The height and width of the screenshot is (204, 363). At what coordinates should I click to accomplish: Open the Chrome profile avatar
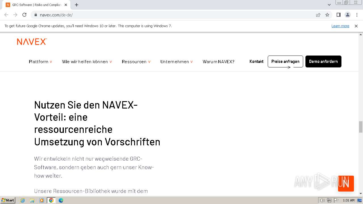pos(347,15)
